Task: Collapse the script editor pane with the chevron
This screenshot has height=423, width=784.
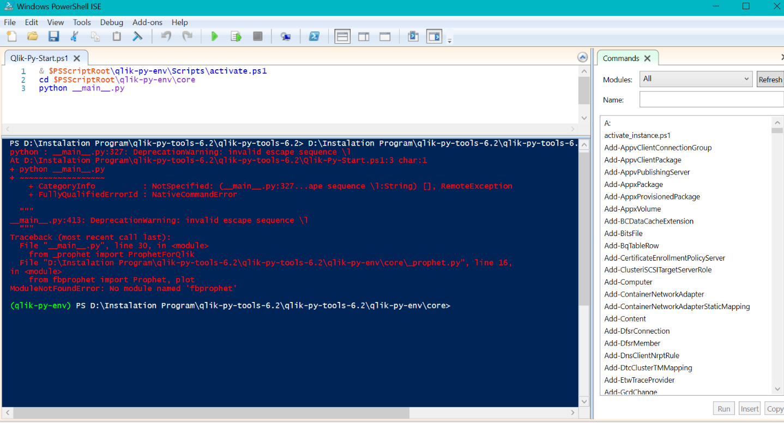Action: (x=582, y=57)
